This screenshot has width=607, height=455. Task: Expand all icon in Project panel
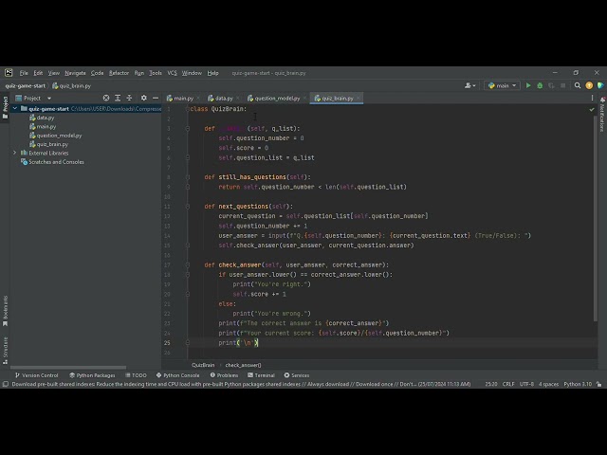[118, 98]
